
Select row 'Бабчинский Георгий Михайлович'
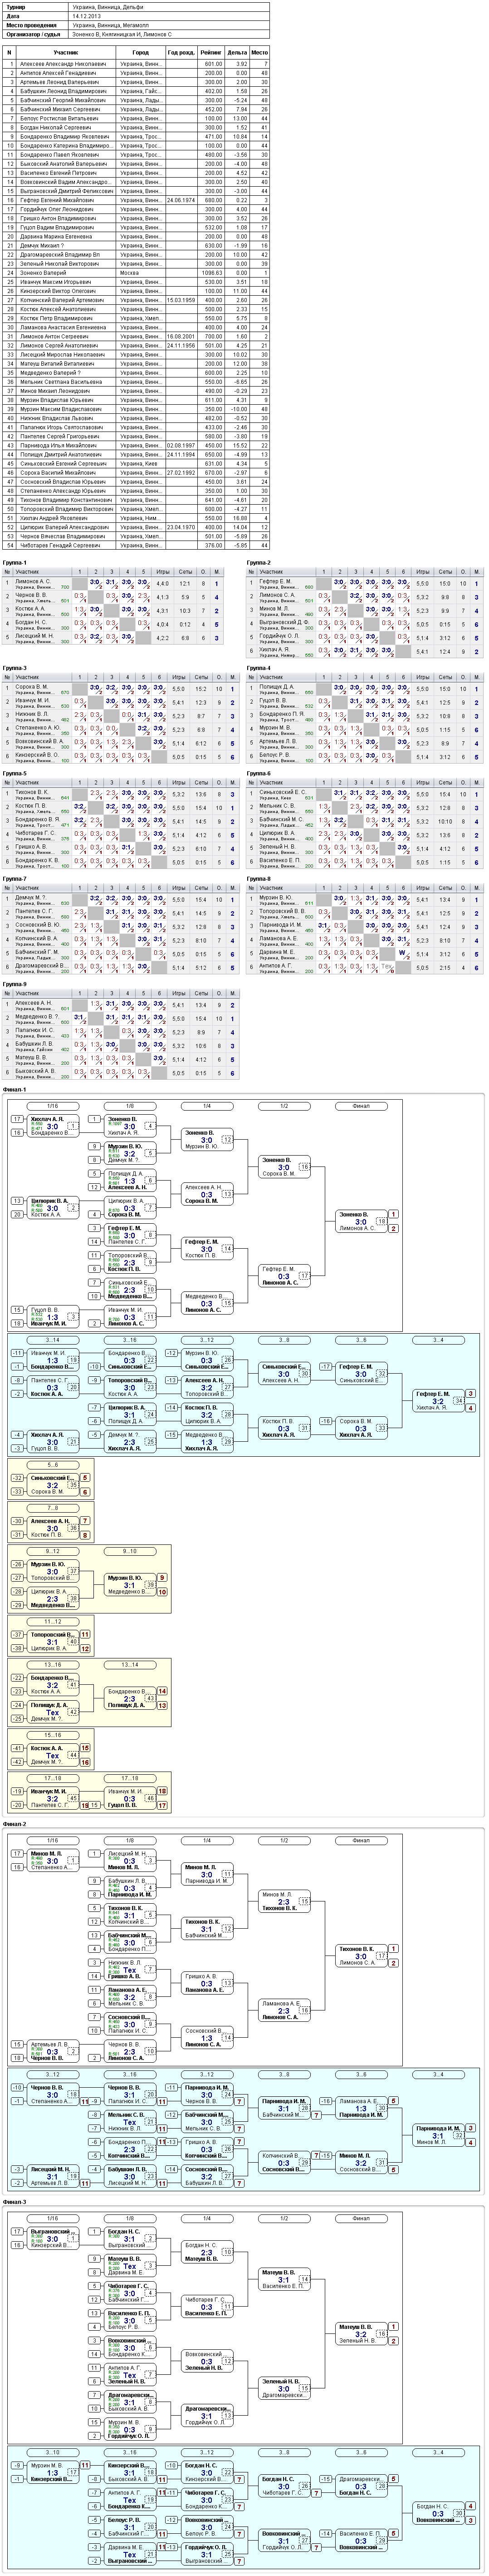[x=137, y=100]
